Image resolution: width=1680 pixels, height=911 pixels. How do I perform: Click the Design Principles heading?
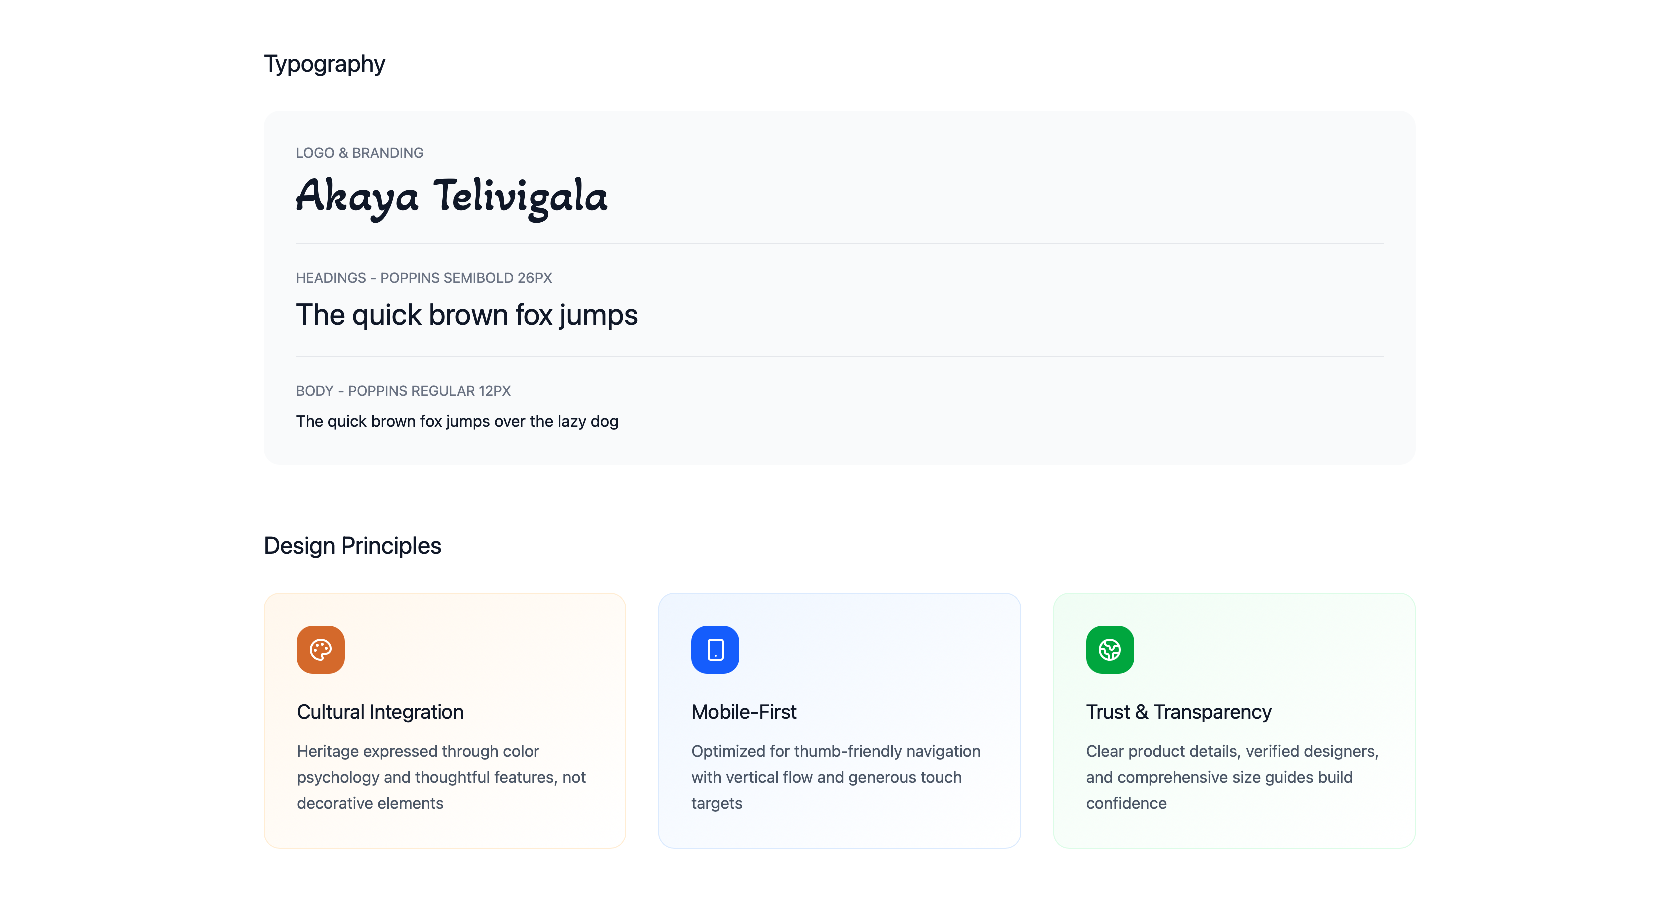(352, 546)
